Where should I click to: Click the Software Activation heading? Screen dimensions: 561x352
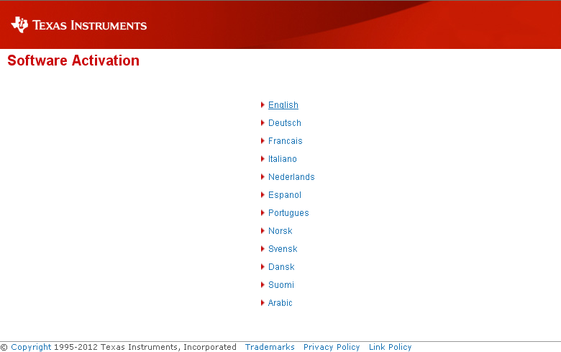point(73,60)
